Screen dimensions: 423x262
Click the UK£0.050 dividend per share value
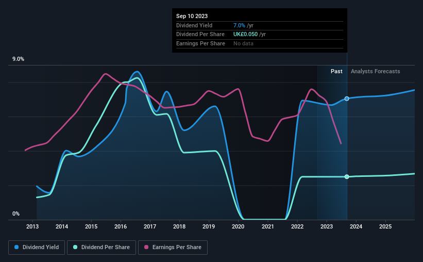tap(245, 35)
